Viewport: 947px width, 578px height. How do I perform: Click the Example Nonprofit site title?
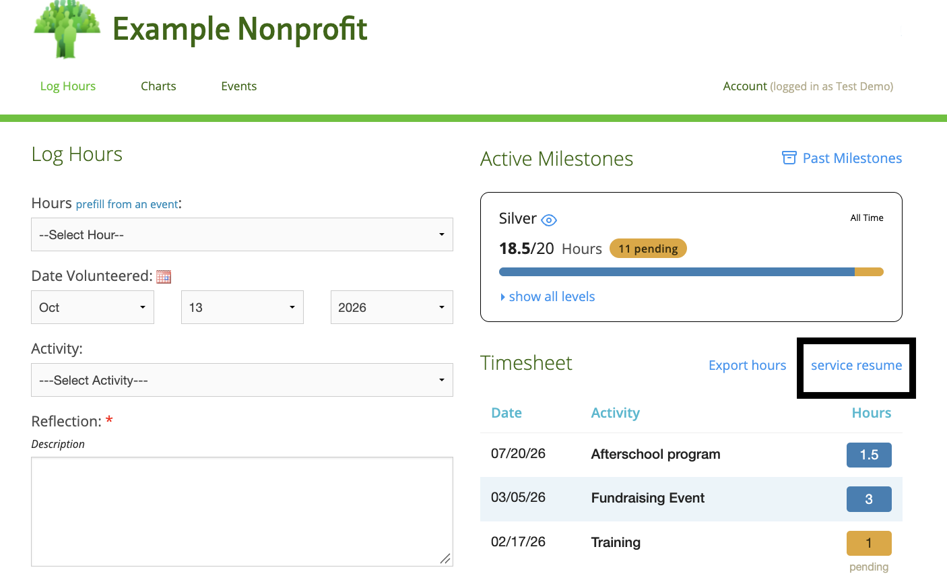click(x=240, y=30)
